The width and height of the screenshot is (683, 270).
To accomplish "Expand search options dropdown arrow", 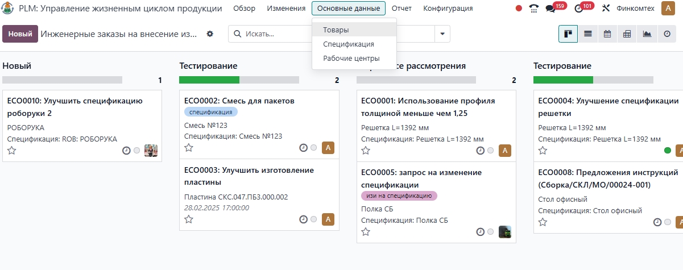I will click(x=442, y=34).
